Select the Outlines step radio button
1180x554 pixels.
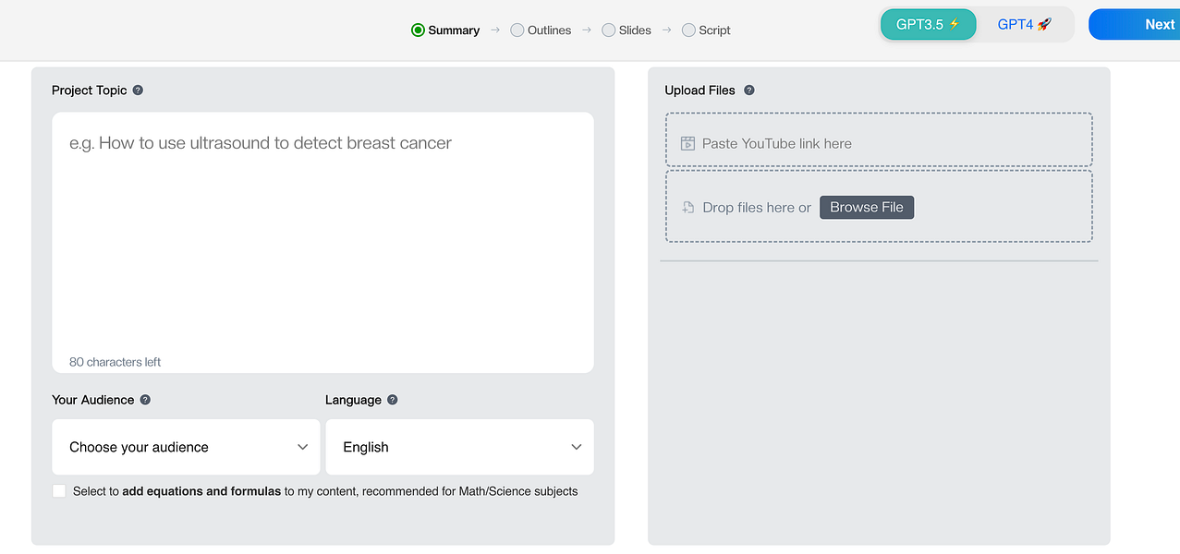(517, 30)
